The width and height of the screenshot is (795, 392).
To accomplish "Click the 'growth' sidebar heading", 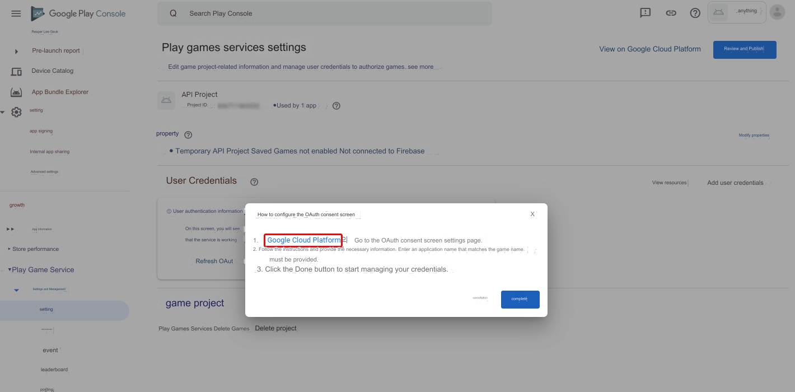I will 17,205.
